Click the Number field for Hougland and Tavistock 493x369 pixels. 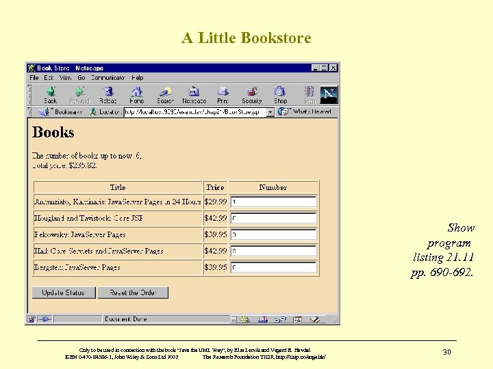pos(273,218)
